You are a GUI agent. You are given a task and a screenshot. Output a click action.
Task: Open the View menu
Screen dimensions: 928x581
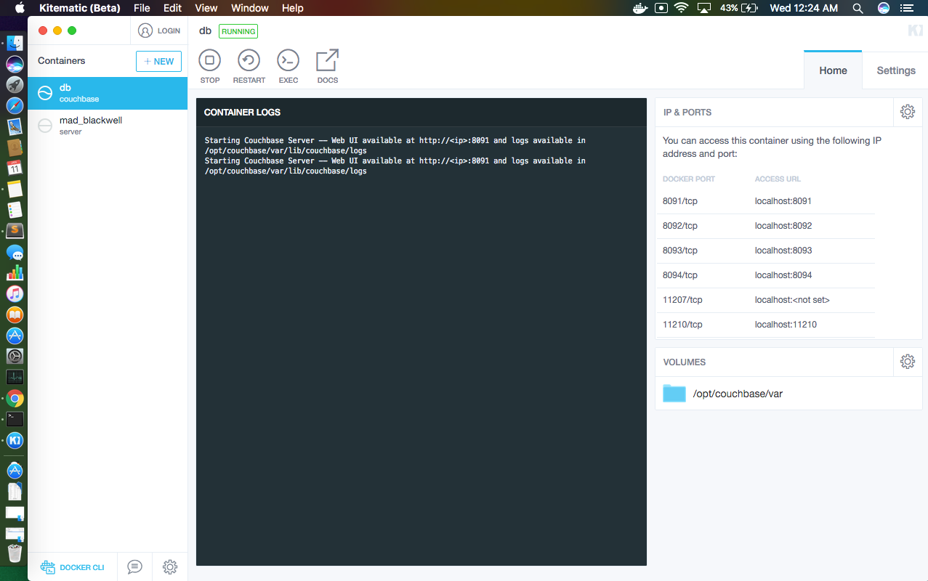pyautogui.click(x=206, y=8)
